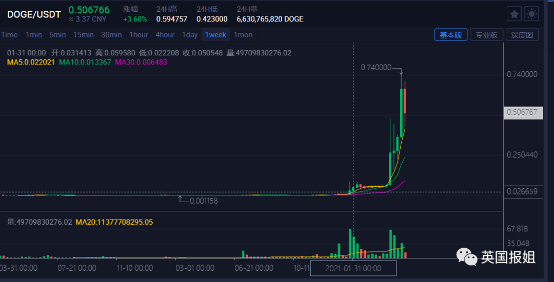
Task: Select the 30min interval
Action: click(x=111, y=34)
